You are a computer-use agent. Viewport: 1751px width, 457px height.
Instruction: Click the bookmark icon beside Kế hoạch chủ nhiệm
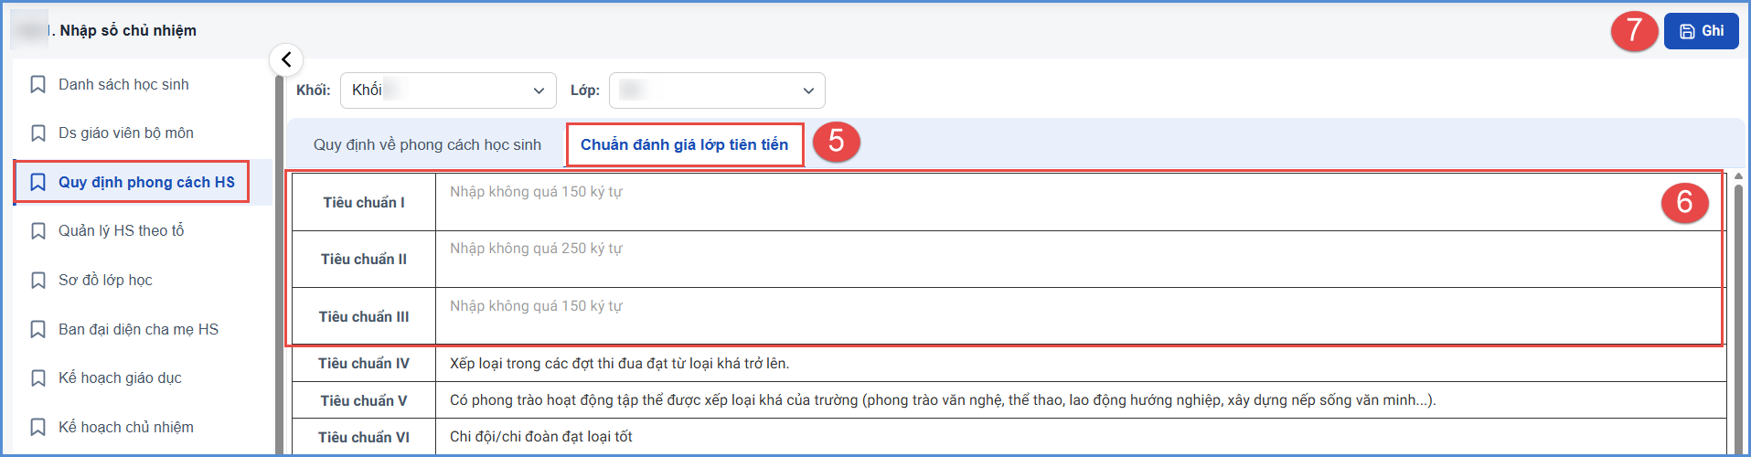click(x=38, y=428)
